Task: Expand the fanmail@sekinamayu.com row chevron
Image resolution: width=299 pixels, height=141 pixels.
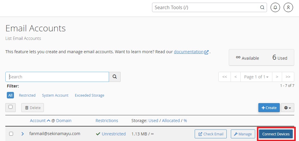Action: [23, 134]
